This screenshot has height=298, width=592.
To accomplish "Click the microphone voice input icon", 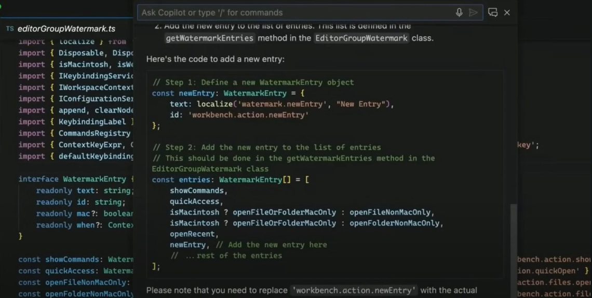I will (459, 12).
